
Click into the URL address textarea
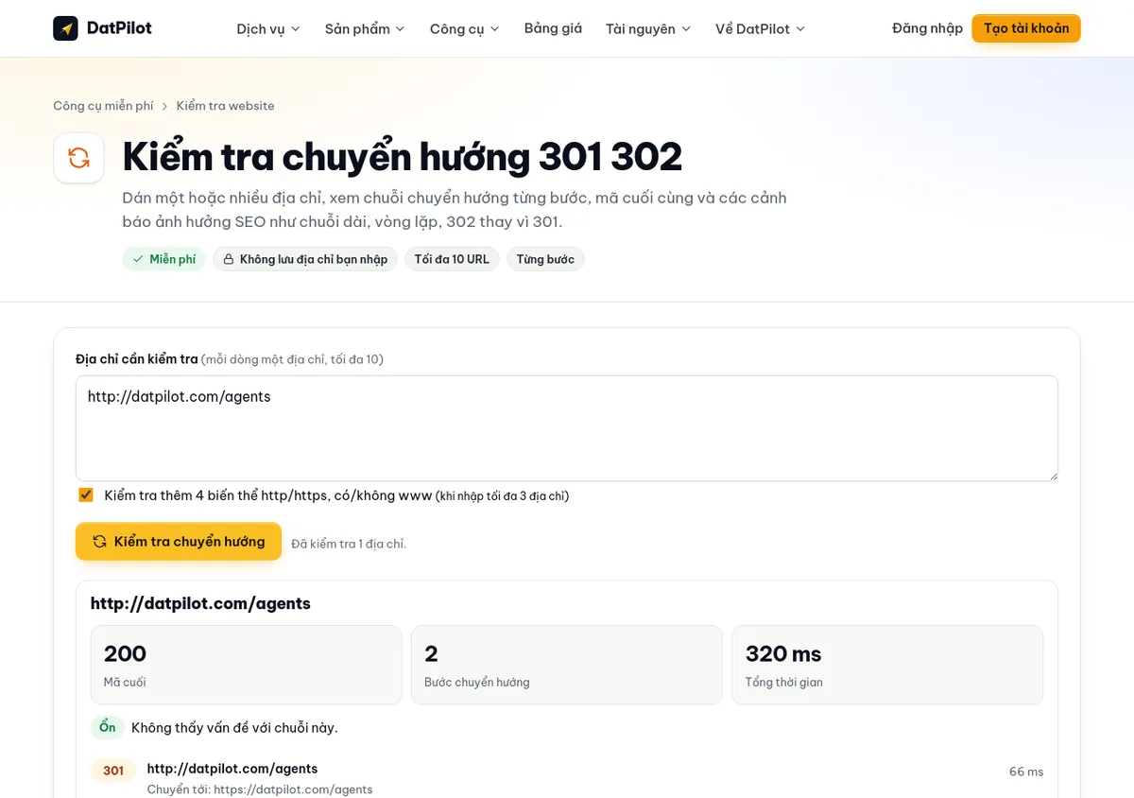click(x=567, y=428)
